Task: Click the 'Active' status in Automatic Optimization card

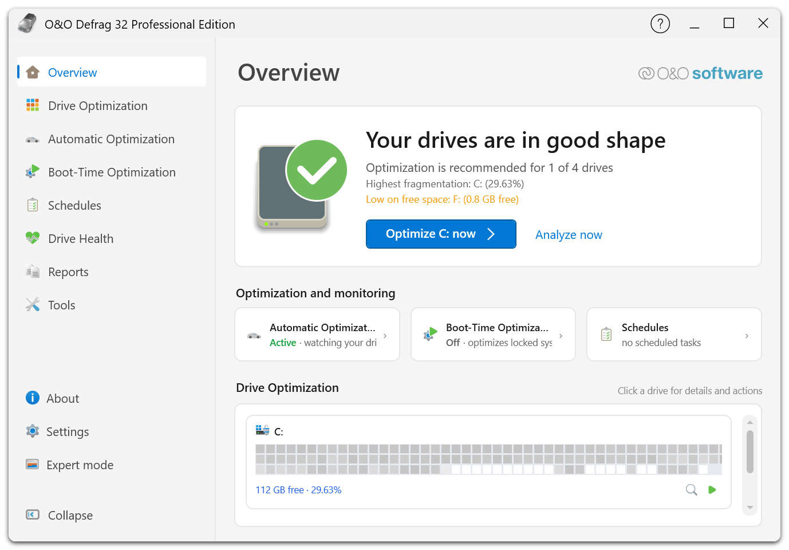Action: 283,343
